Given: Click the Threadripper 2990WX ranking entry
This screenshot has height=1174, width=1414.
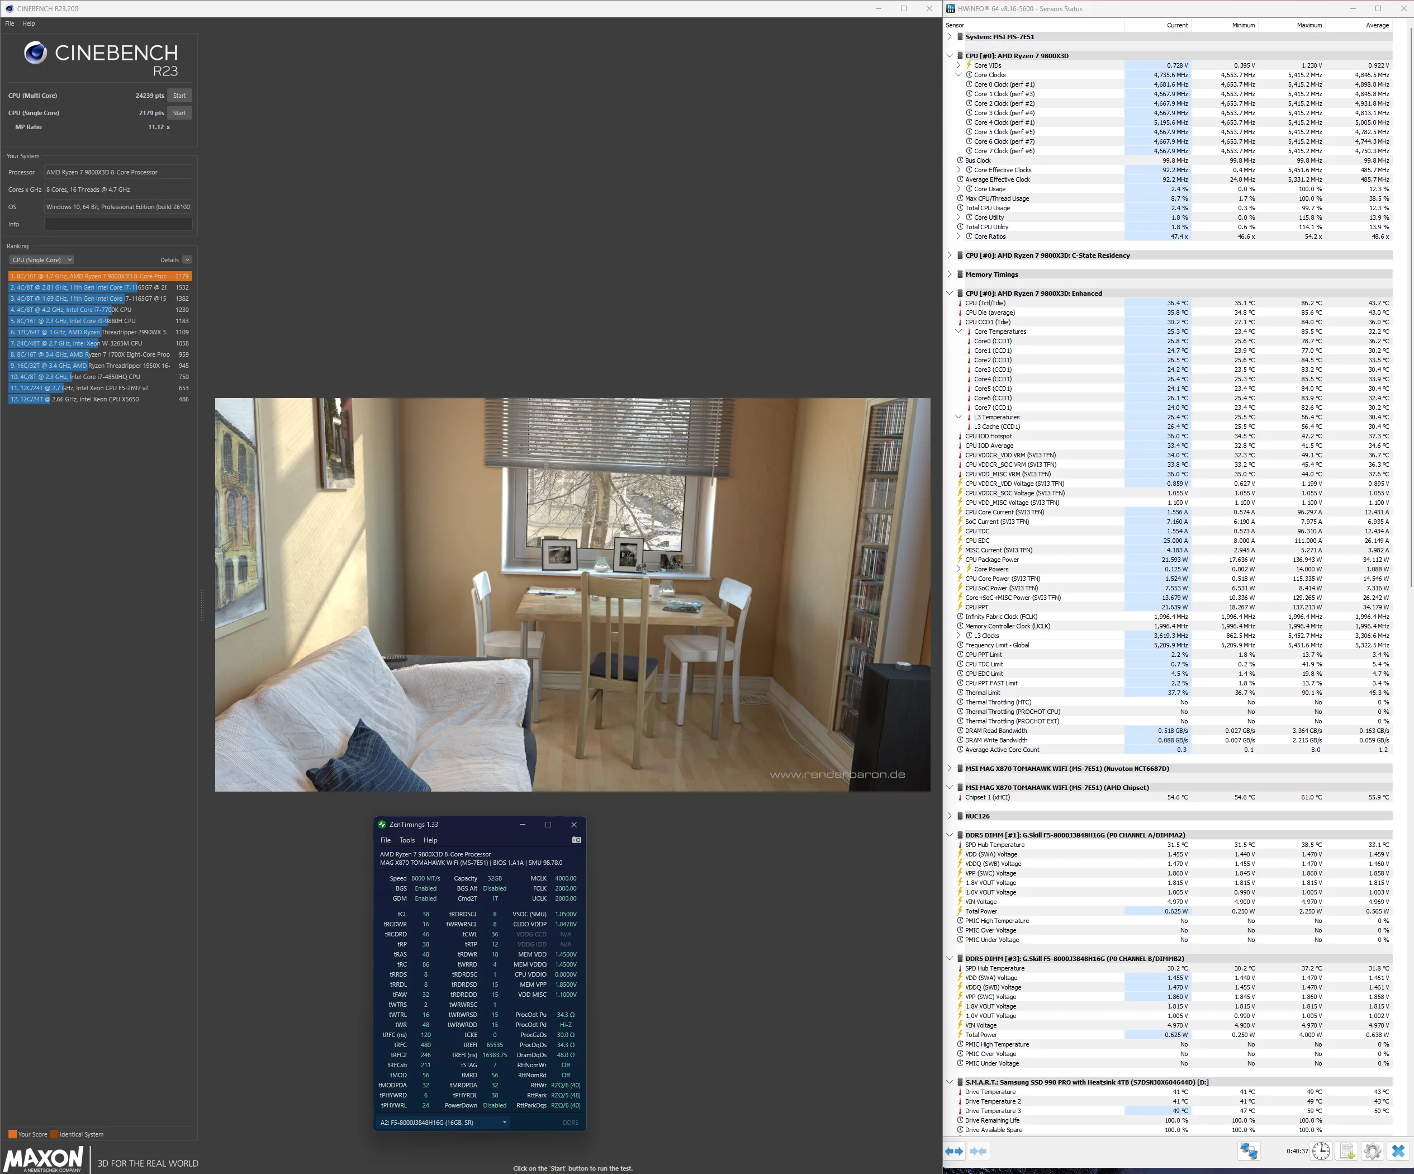Looking at the screenshot, I should (x=99, y=332).
